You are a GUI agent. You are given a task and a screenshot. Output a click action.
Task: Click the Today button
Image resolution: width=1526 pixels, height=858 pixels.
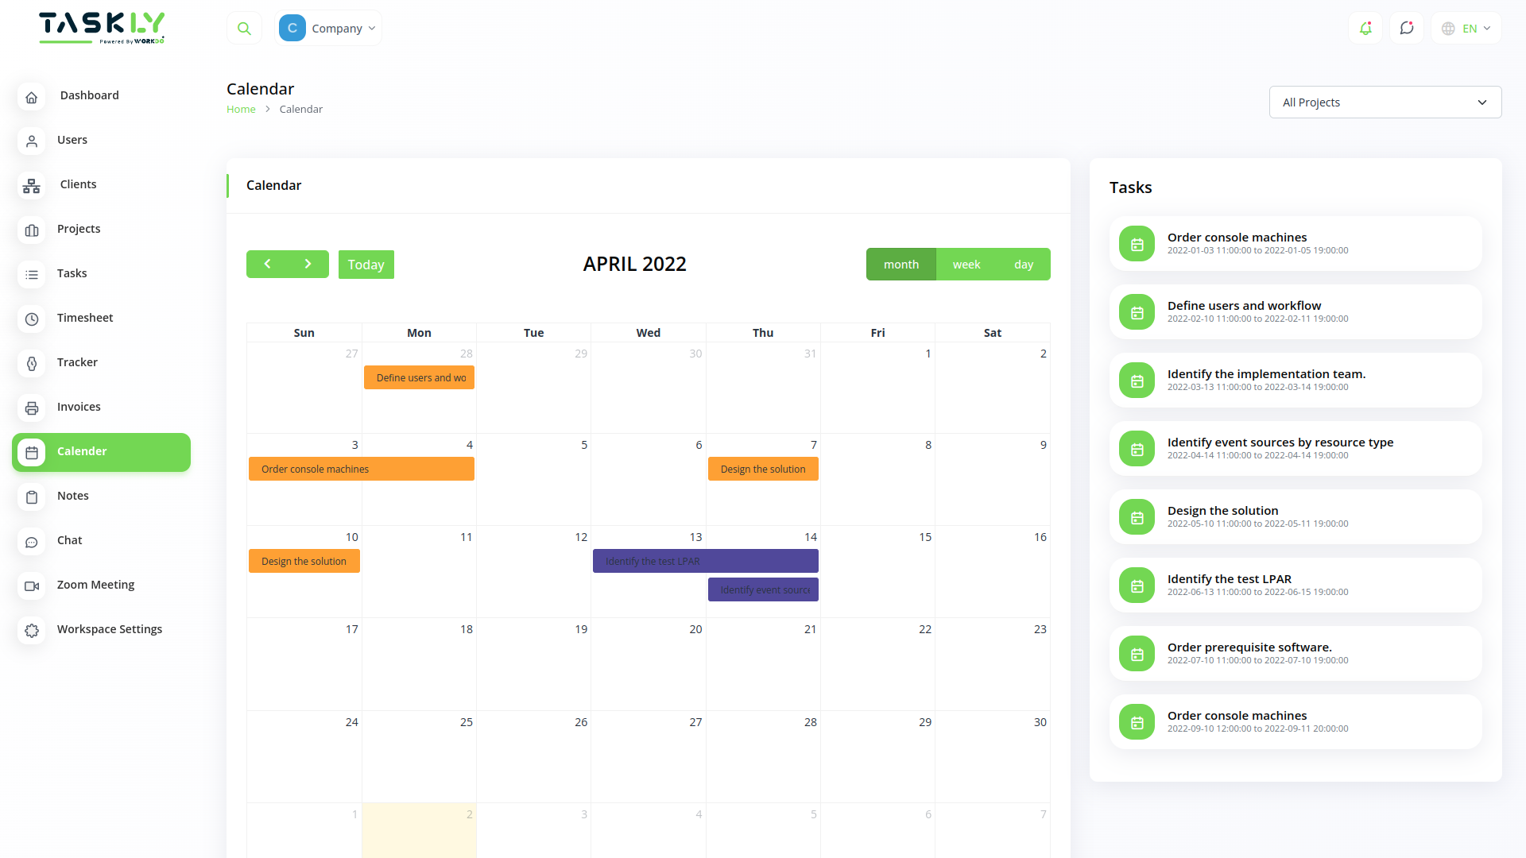tap(366, 264)
